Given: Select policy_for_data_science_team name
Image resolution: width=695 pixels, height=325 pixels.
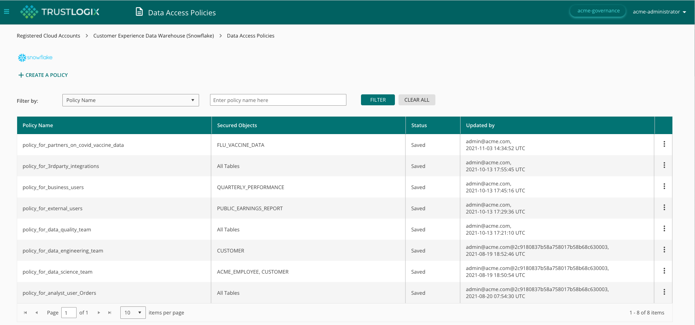Looking at the screenshot, I should pyautogui.click(x=58, y=272).
